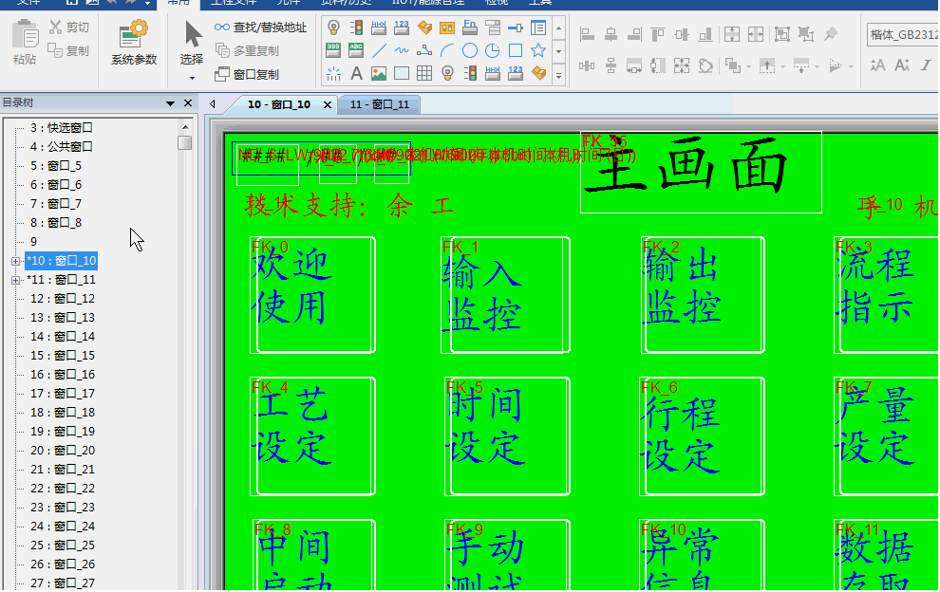Insert a text object with the A tool

click(356, 73)
